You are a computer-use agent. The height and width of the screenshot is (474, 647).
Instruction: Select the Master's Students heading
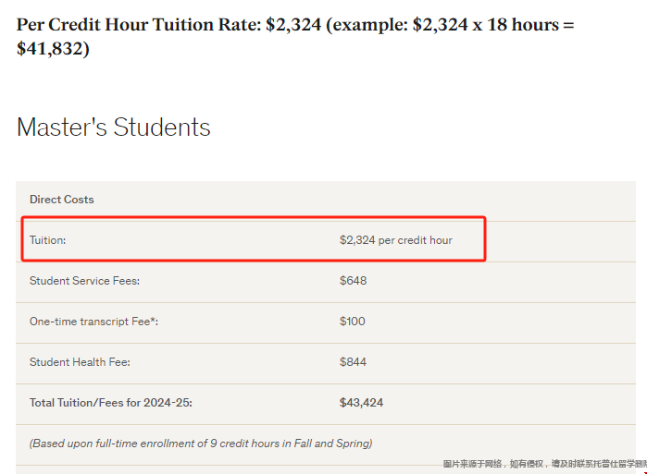[114, 127]
